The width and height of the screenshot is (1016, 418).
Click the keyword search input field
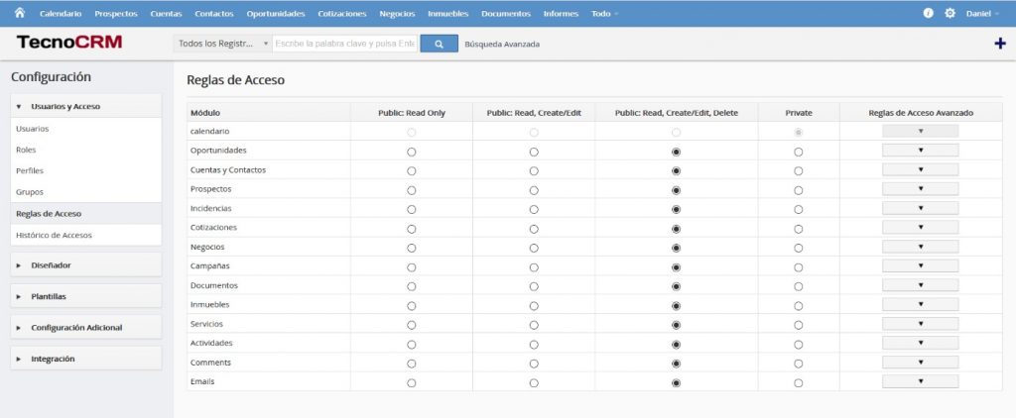pyautogui.click(x=344, y=44)
